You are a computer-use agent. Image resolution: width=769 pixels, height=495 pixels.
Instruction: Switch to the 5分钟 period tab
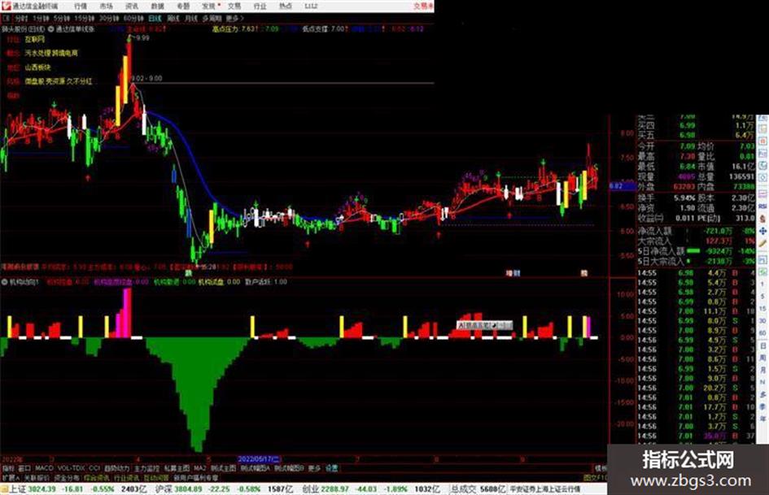coord(61,19)
